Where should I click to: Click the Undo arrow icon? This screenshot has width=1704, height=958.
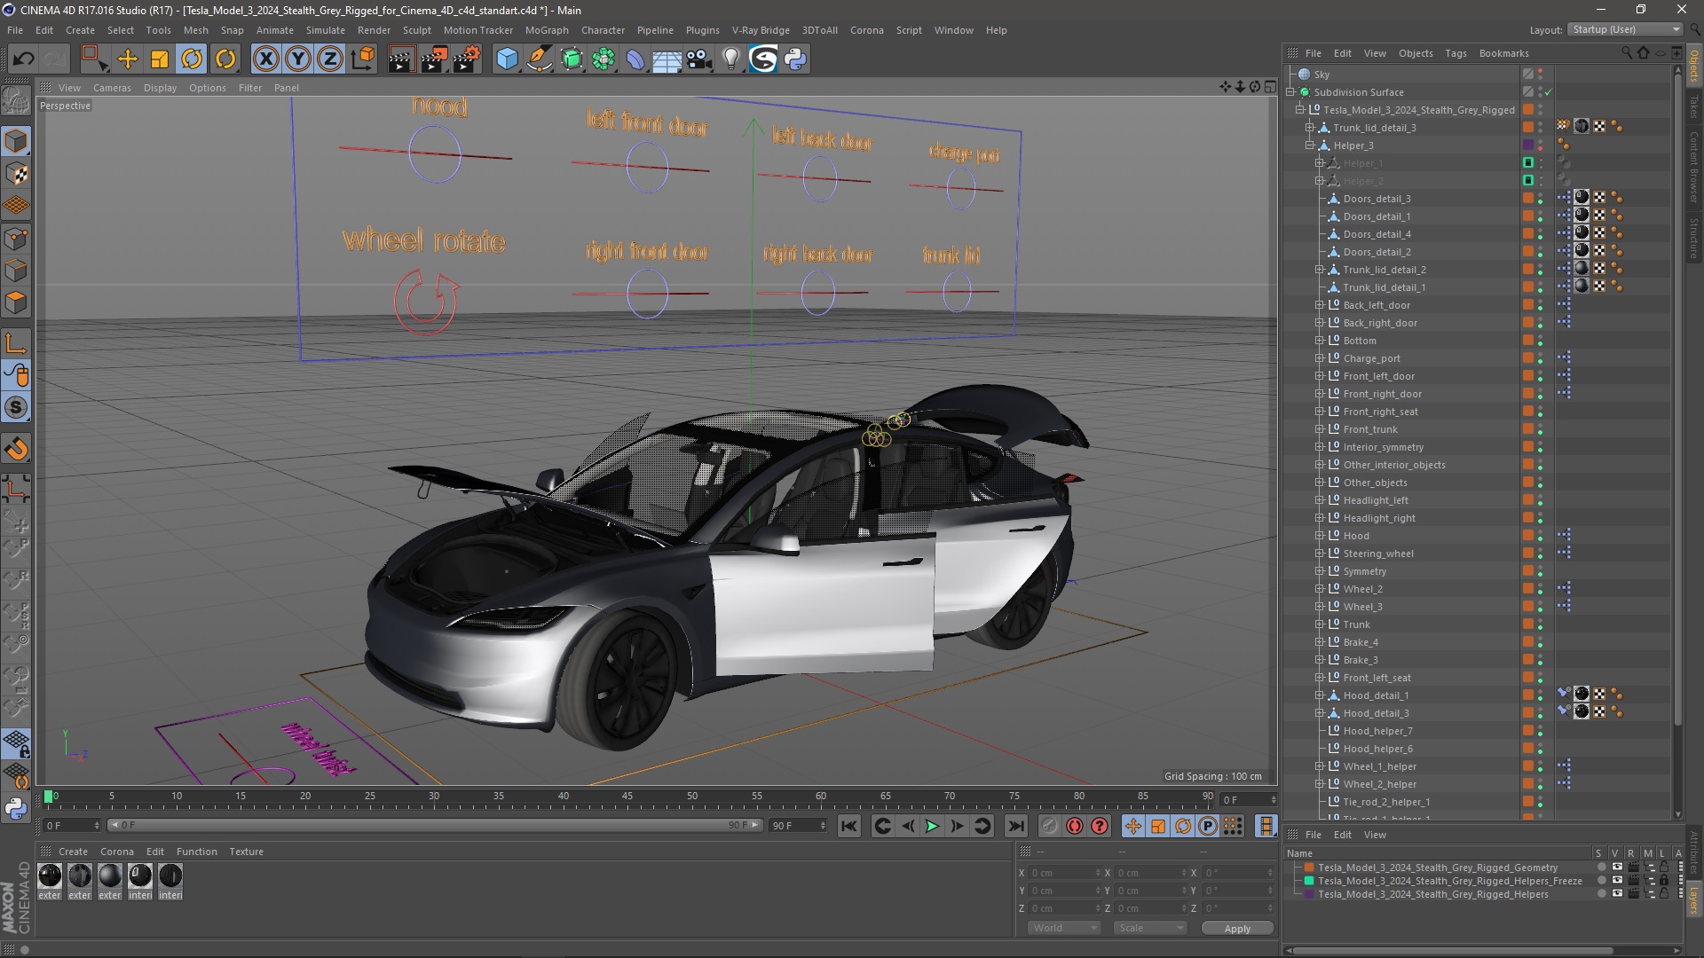[x=24, y=59]
